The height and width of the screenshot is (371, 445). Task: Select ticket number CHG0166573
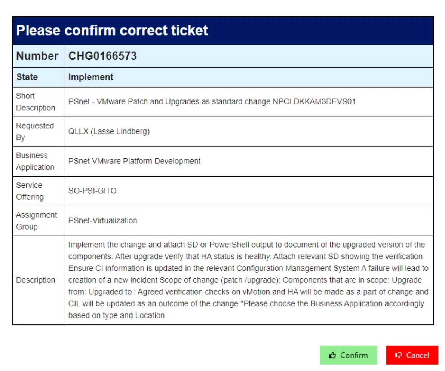[x=102, y=56]
